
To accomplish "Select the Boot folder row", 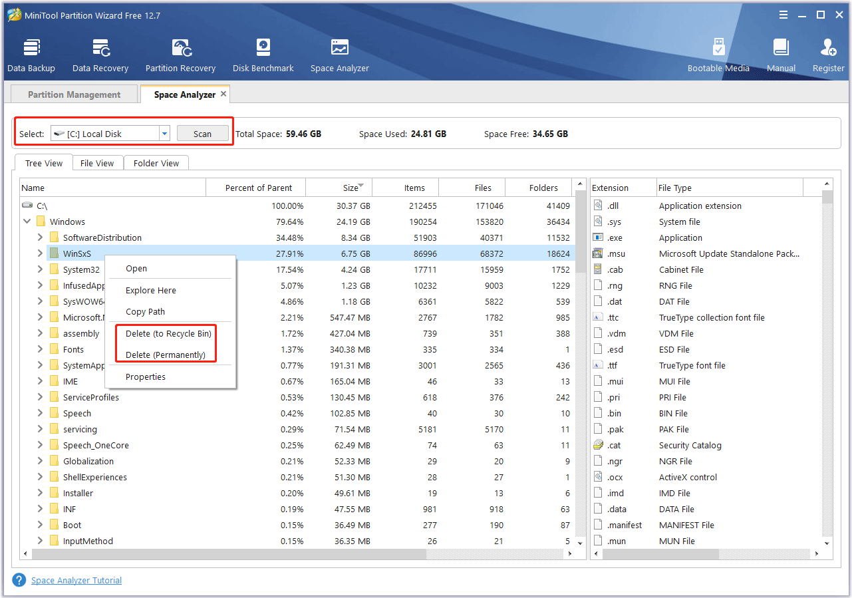I will tap(297, 525).
